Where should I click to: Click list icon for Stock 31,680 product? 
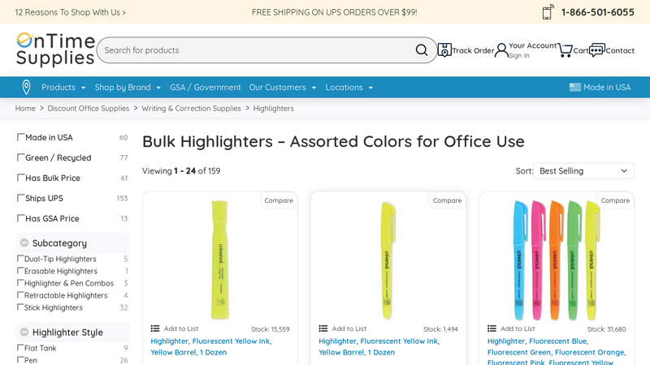492,328
